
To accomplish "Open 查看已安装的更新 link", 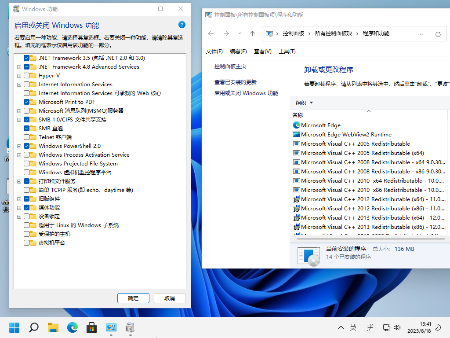I will point(236,82).
